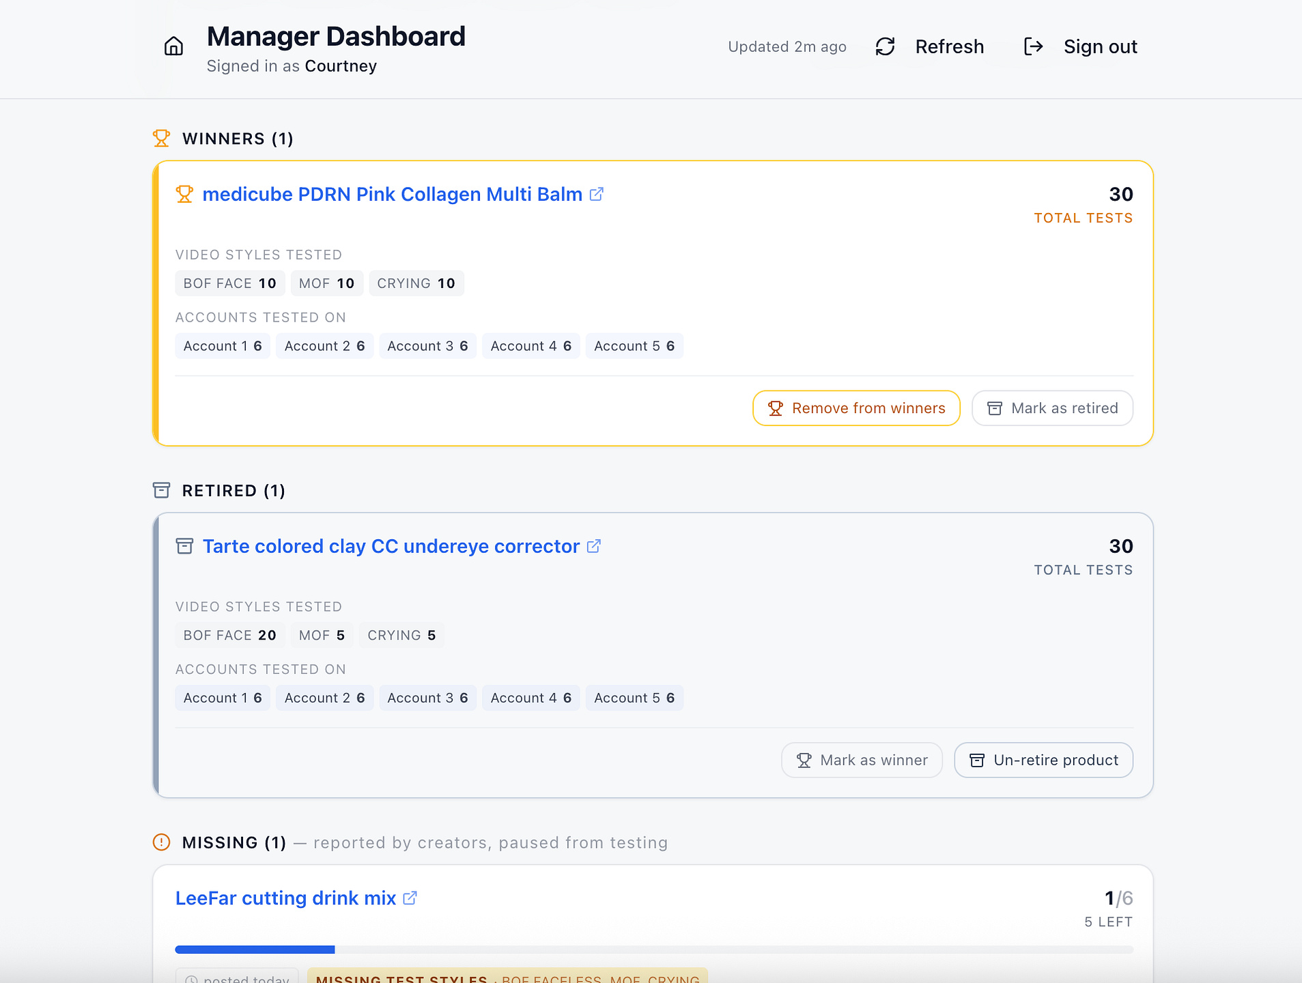Click 'Account 4' chip in medicube card
This screenshot has height=983, width=1302.
coord(531,346)
